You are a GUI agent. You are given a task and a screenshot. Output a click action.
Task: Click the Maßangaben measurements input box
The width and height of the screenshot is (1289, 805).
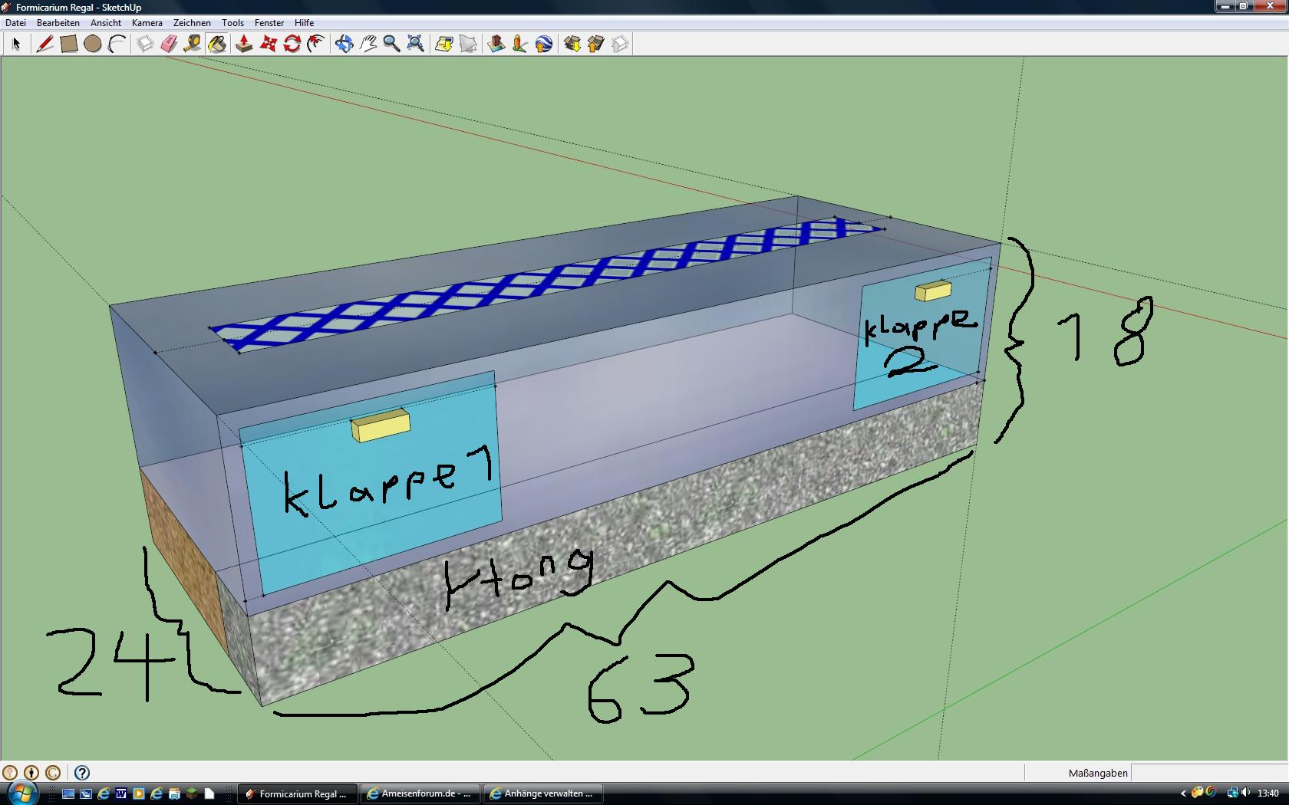[1208, 773]
